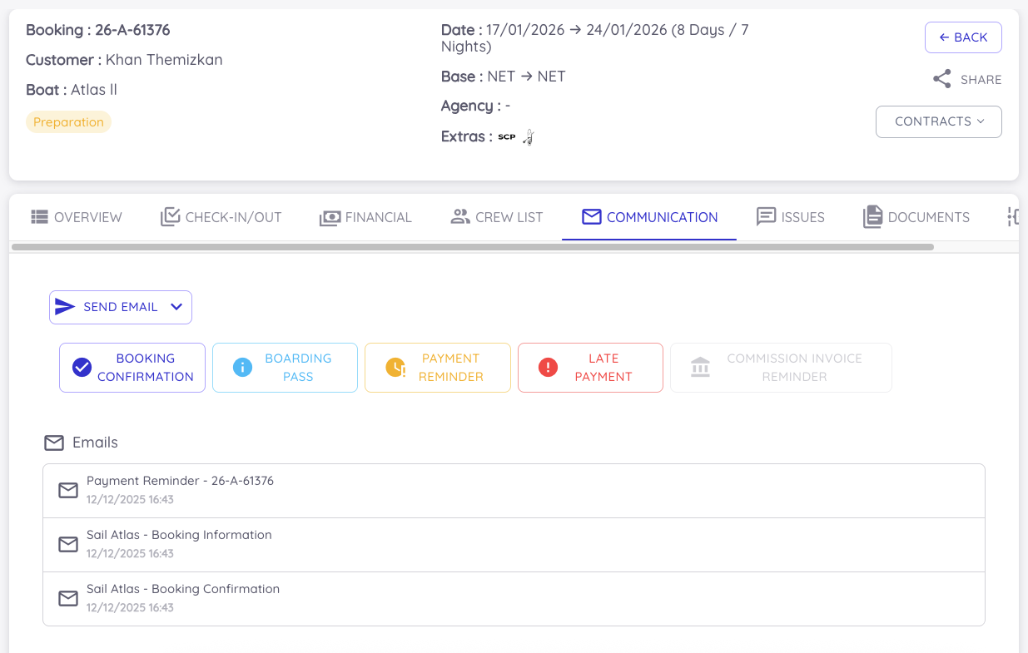Switch to the Overview tab
1028x653 pixels.
tap(77, 217)
